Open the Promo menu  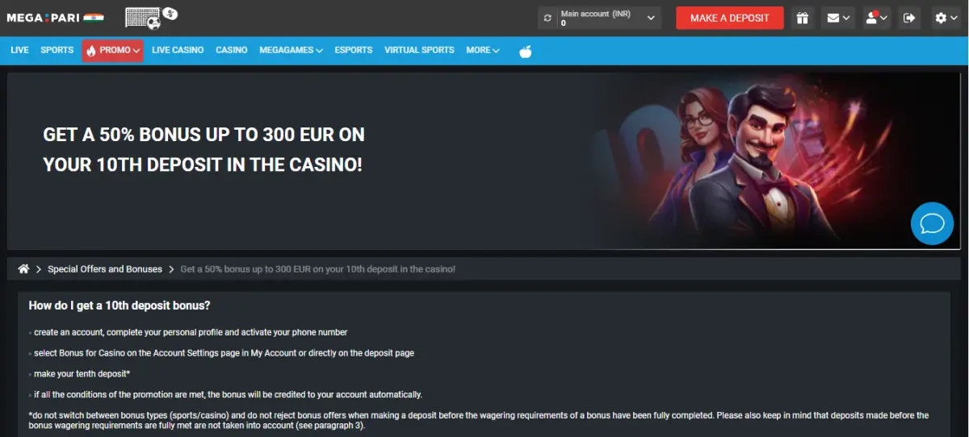(x=113, y=50)
